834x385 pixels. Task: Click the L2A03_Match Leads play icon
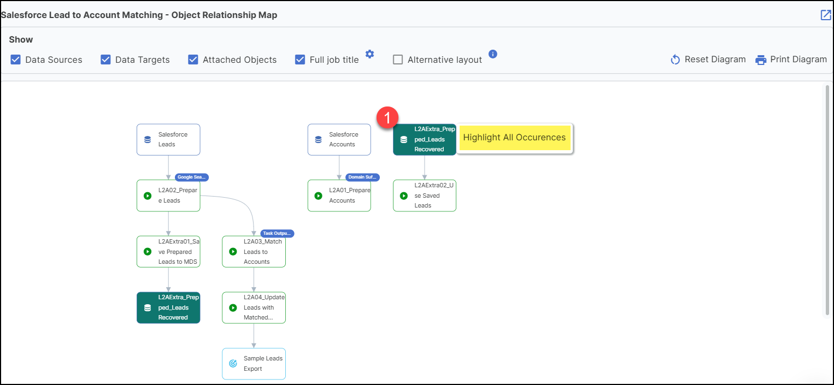coord(233,252)
